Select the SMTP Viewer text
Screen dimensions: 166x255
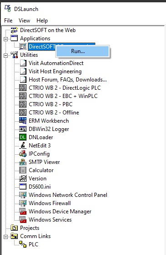tap(44, 162)
